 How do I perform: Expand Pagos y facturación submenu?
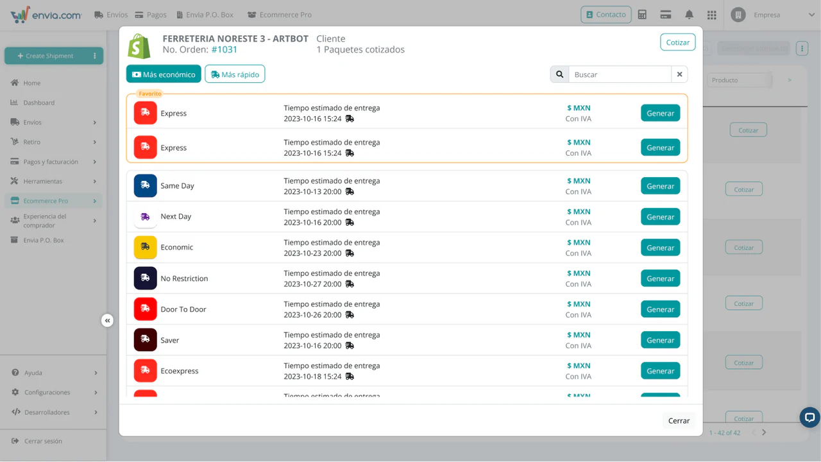pyautogui.click(x=94, y=162)
